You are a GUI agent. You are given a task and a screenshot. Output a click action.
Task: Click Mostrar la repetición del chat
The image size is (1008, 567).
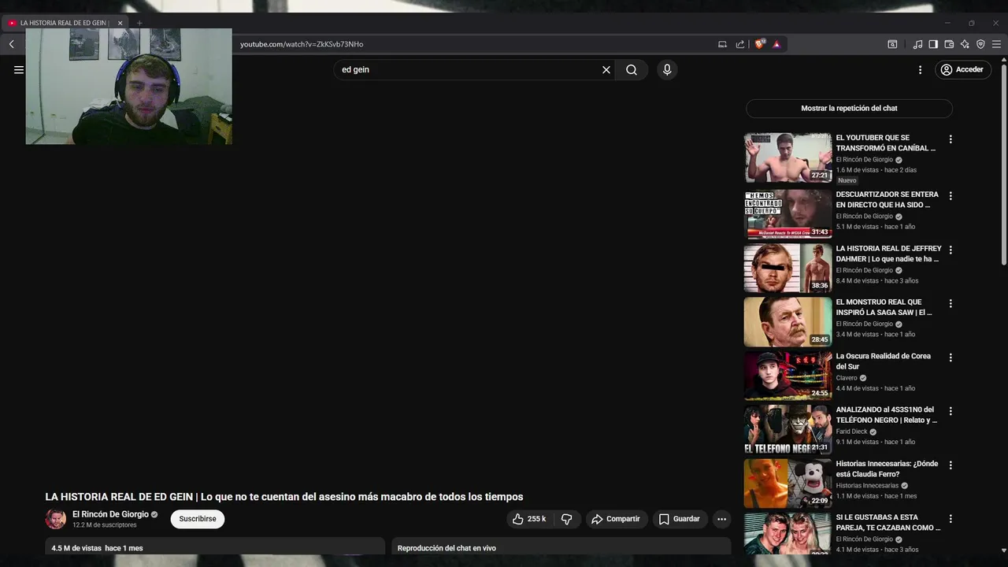pos(849,108)
